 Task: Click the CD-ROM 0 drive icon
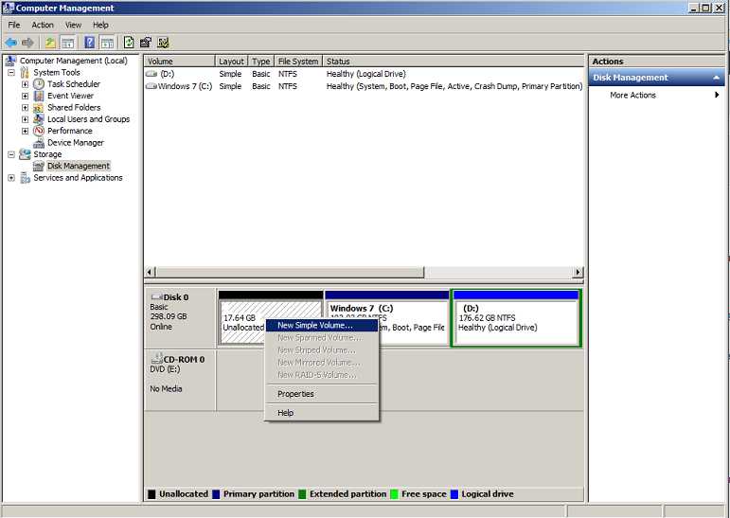click(x=157, y=359)
